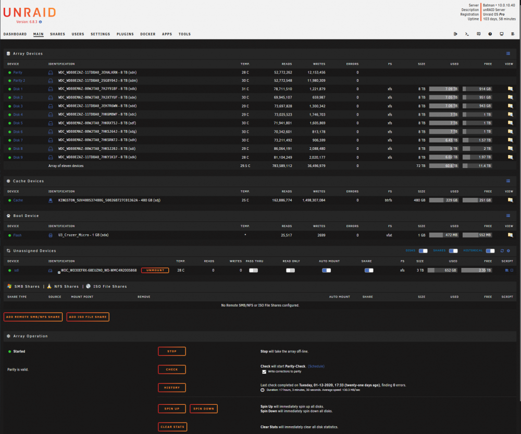Click the Unassigned Devices settings gear
Screen dimensions: 521x434
508,251
